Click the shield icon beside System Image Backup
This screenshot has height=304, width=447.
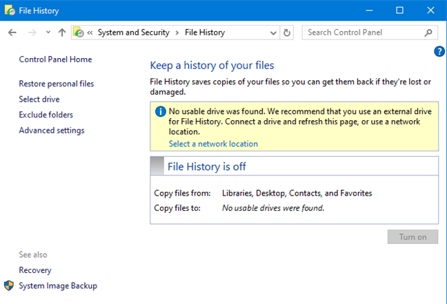click(x=9, y=286)
